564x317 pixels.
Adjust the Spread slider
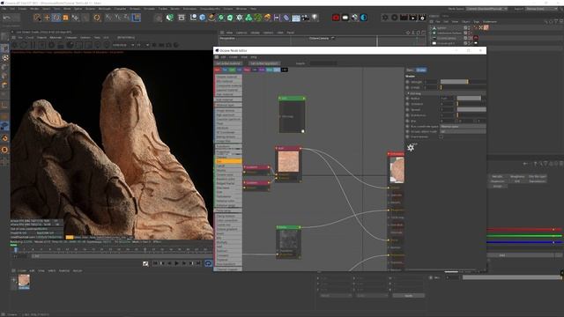pyautogui.click(x=471, y=109)
